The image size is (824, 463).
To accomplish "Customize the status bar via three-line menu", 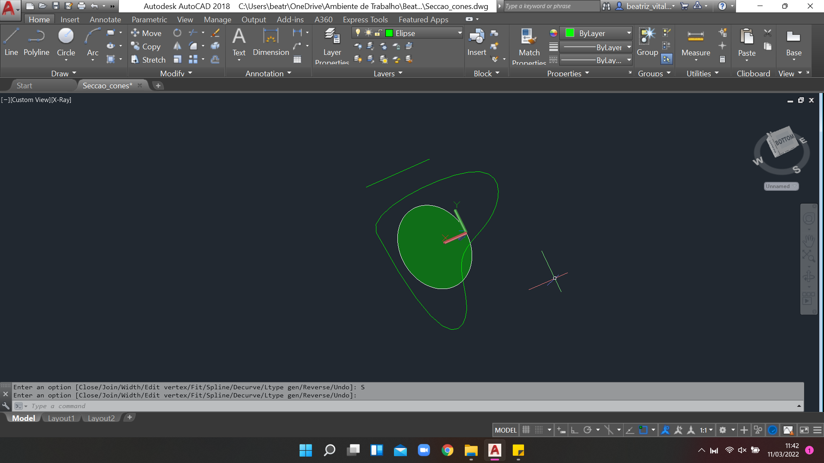I will point(818,430).
